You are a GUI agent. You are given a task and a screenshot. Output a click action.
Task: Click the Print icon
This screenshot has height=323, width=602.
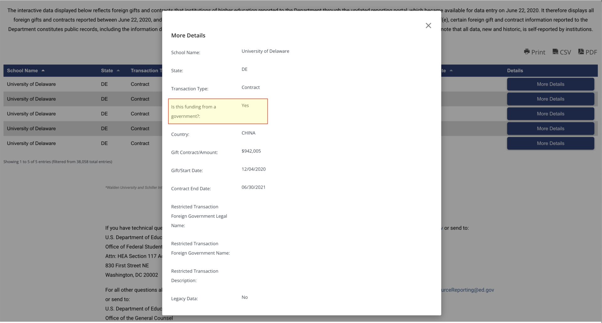pyautogui.click(x=527, y=52)
